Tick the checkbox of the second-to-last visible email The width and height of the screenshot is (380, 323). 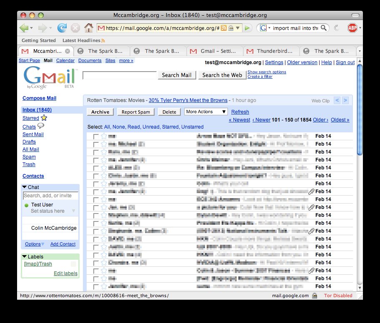click(x=96, y=279)
